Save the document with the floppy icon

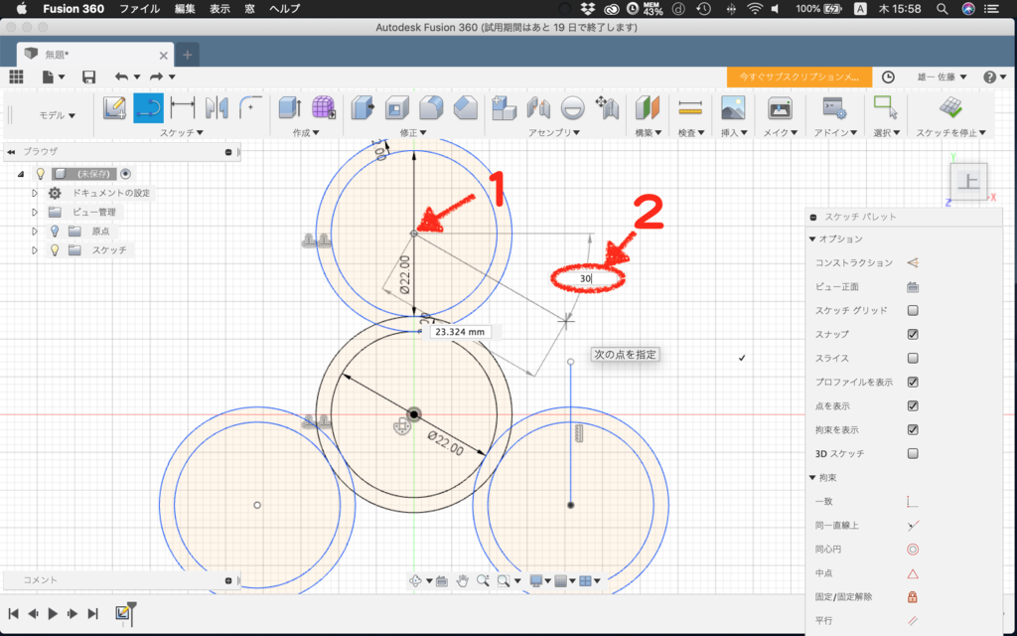coord(88,77)
